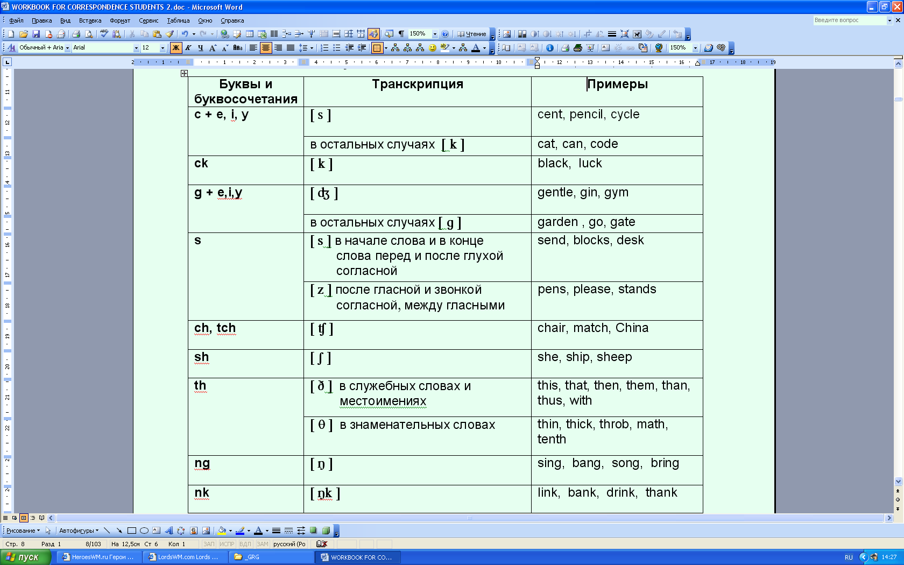This screenshot has height=565, width=904.
Task: Toggle bold formatting (Ж)
Action: click(176, 48)
